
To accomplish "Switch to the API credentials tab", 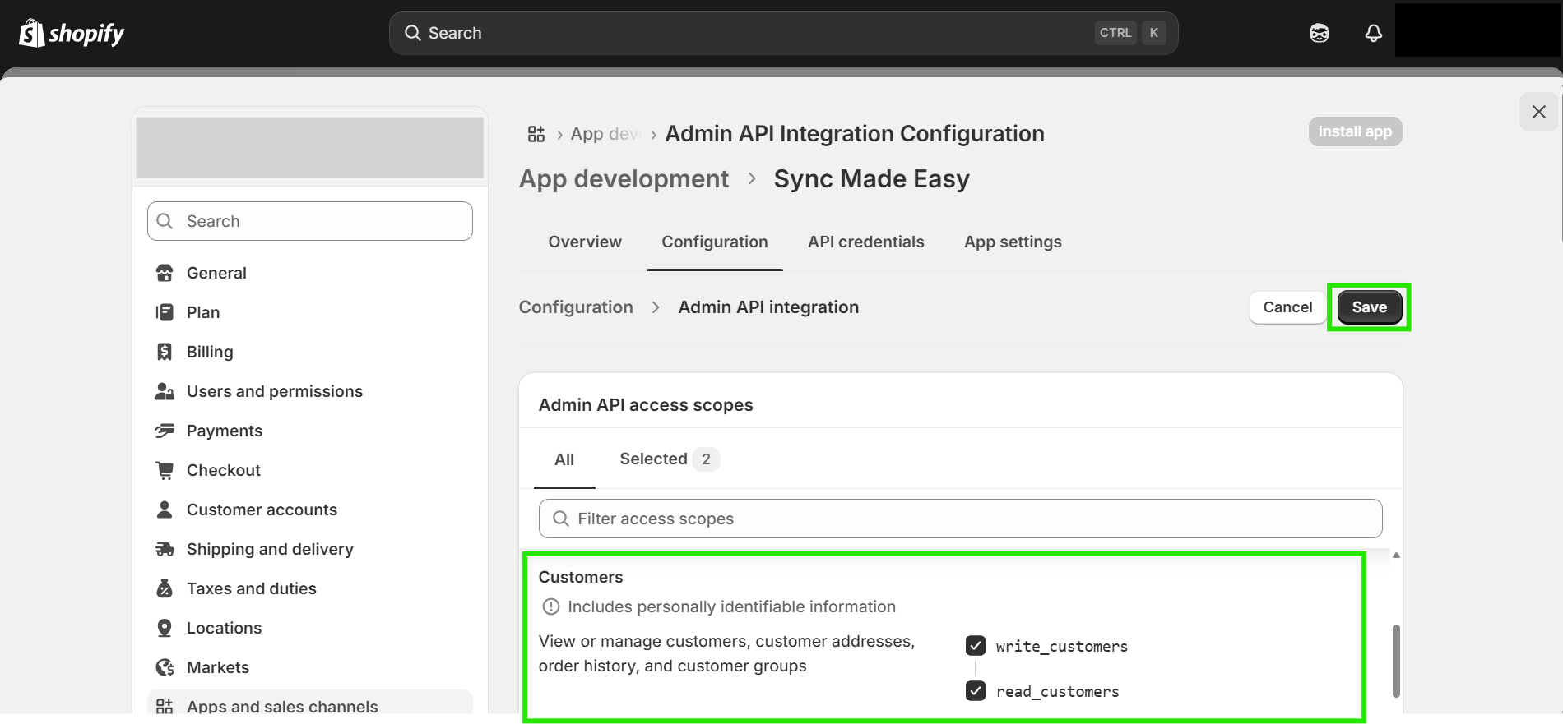I will (865, 242).
